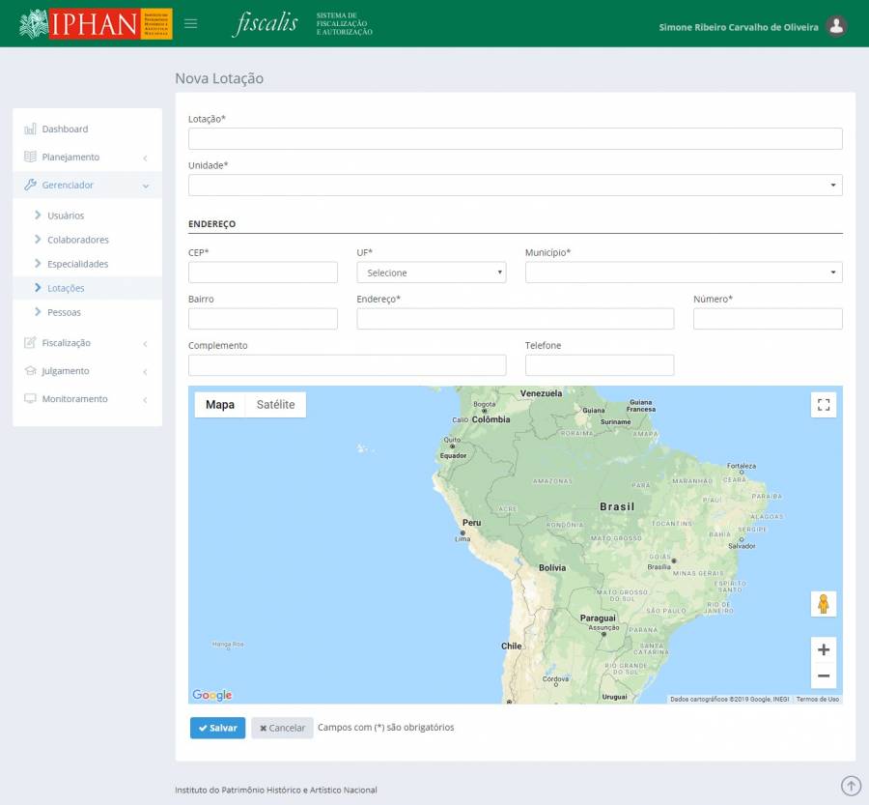Go to Colaboradores in sidebar
This screenshot has width=869, height=805.
(x=78, y=240)
